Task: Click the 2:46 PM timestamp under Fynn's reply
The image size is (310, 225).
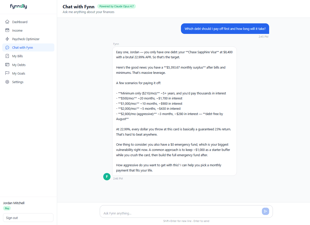Action: tap(118, 178)
